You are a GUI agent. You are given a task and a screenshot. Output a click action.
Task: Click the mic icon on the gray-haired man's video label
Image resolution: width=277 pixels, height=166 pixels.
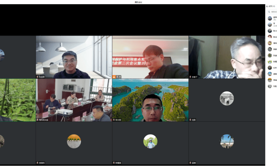(x=191, y=77)
